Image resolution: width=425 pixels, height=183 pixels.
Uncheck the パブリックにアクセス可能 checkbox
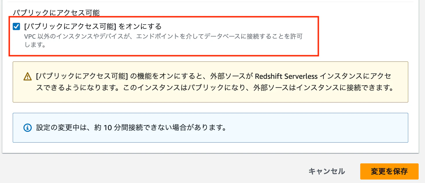click(x=16, y=27)
